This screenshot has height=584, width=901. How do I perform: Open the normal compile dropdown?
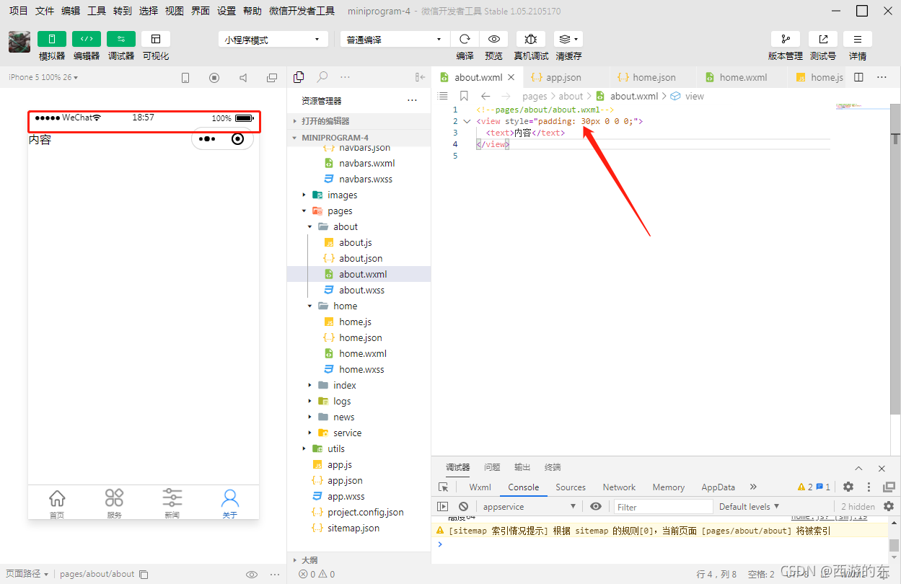point(395,40)
